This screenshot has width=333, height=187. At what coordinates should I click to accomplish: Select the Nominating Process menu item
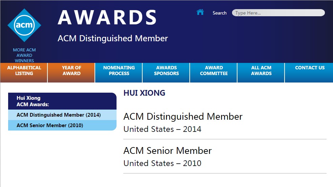119,70
